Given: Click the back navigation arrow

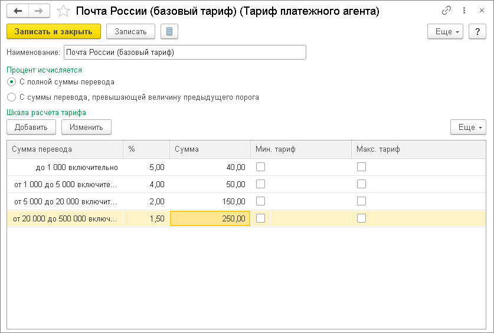Looking at the screenshot, I should [x=18, y=11].
